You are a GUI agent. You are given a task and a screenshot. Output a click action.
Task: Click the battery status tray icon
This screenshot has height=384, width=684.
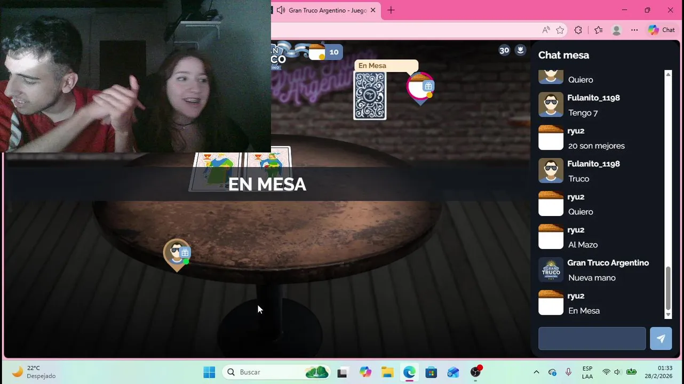point(631,372)
